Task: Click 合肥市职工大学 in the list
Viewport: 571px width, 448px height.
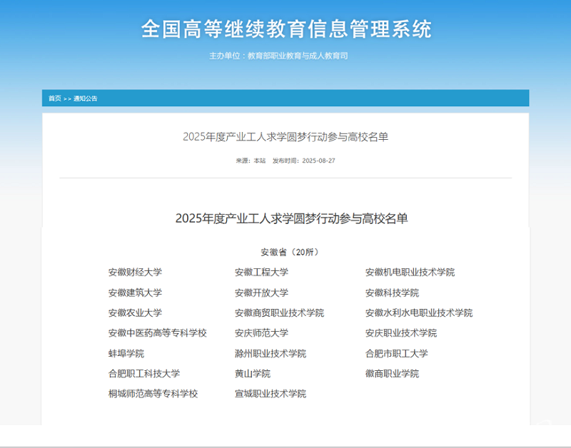Action: tap(396, 353)
